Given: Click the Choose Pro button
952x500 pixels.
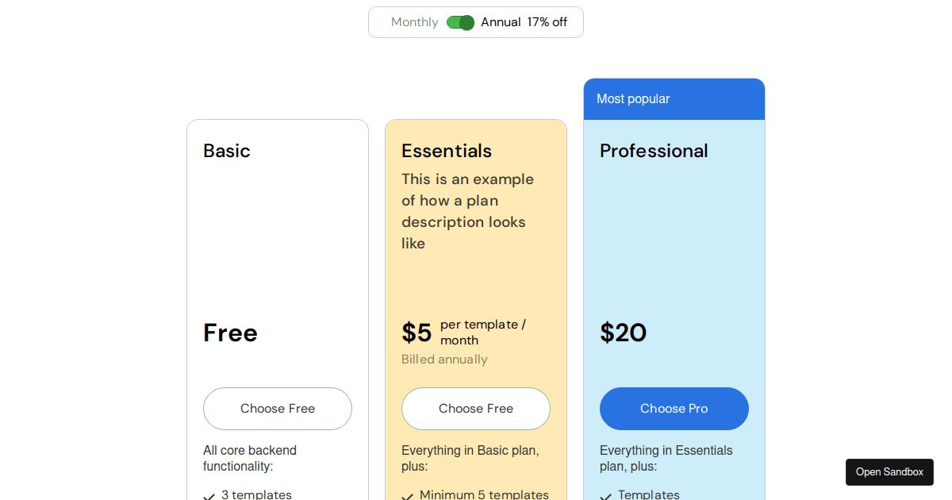Looking at the screenshot, I should click(674, 408).
